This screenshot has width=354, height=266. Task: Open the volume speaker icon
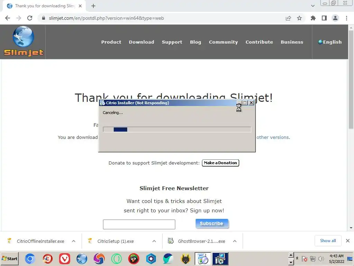click(321, 259)
